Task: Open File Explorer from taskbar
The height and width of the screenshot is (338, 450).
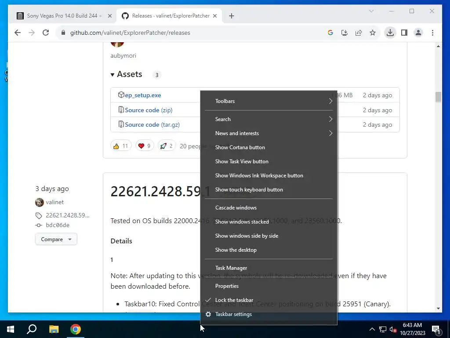Action: 54,329
